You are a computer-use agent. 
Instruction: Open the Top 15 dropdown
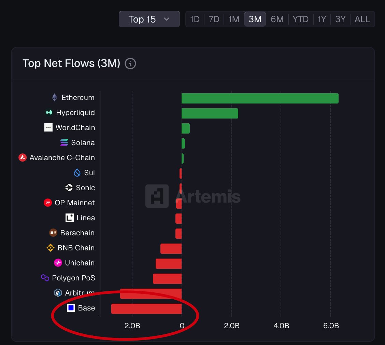(x=149, y=19)
